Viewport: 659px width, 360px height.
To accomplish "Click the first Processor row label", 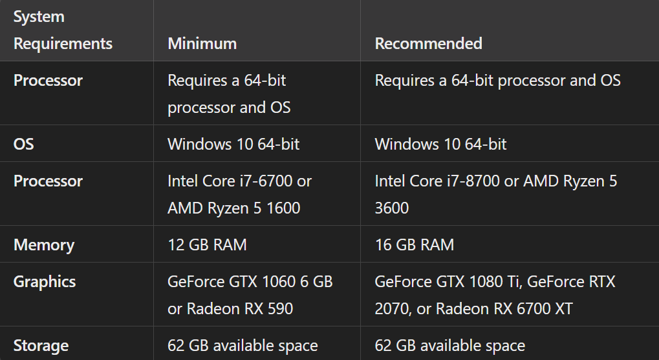I will click(49, 81).
